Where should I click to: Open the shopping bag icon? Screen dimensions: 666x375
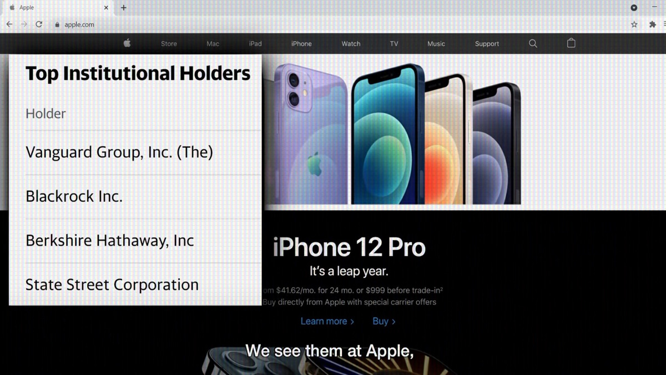(571, 43)
